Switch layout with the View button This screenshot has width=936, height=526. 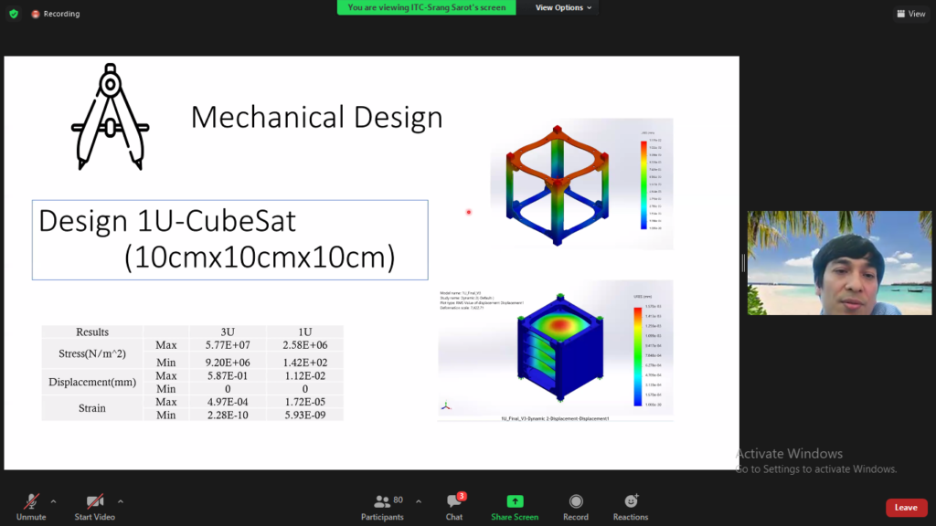tap(911, 14)
